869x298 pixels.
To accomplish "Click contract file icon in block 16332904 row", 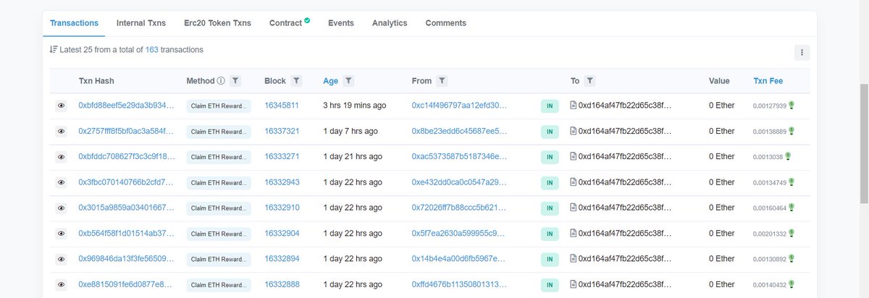I will point(574,233).
